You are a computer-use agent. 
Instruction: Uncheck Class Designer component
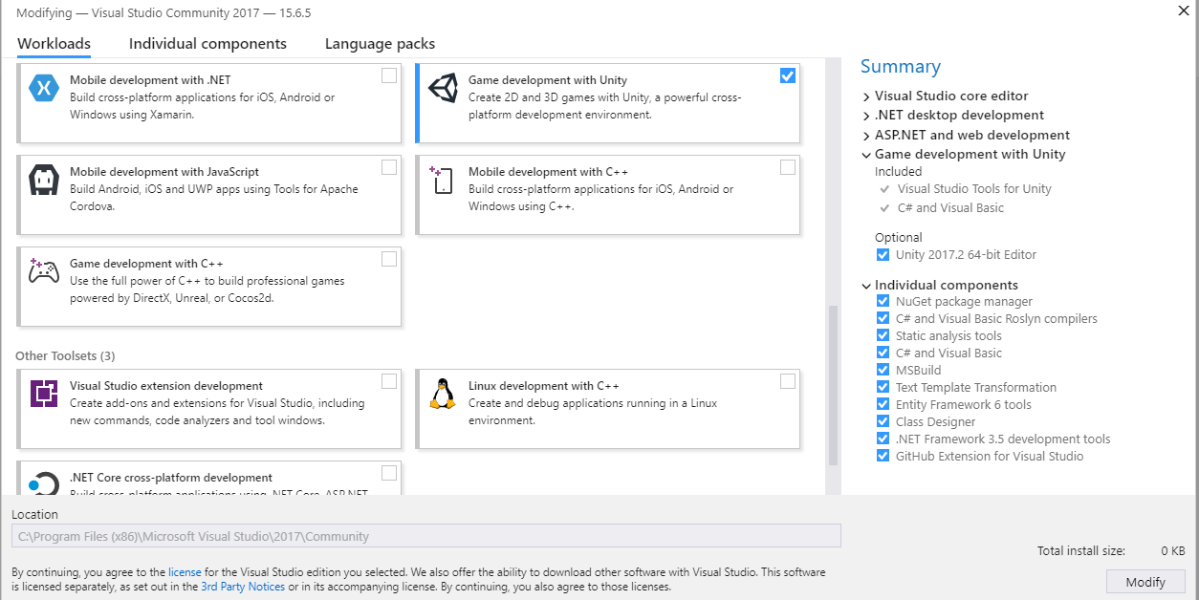click(x=883, y=422)
